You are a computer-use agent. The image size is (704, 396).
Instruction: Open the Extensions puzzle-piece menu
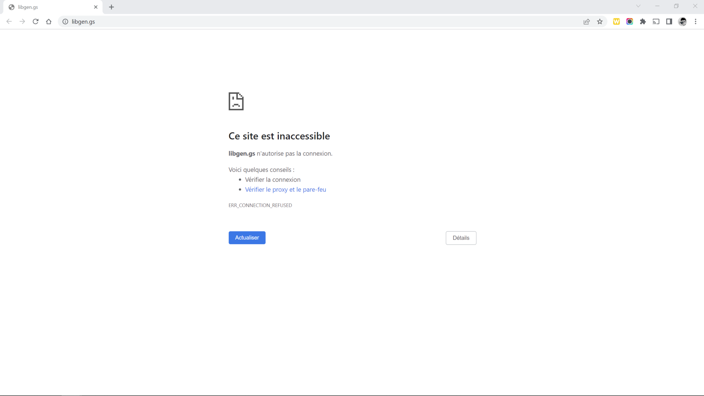coord(643,21)
